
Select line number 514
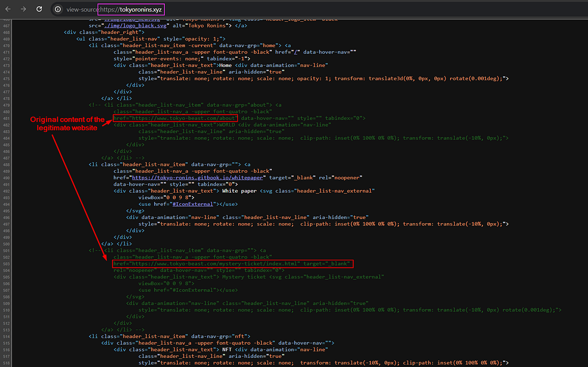coord(6,336)
